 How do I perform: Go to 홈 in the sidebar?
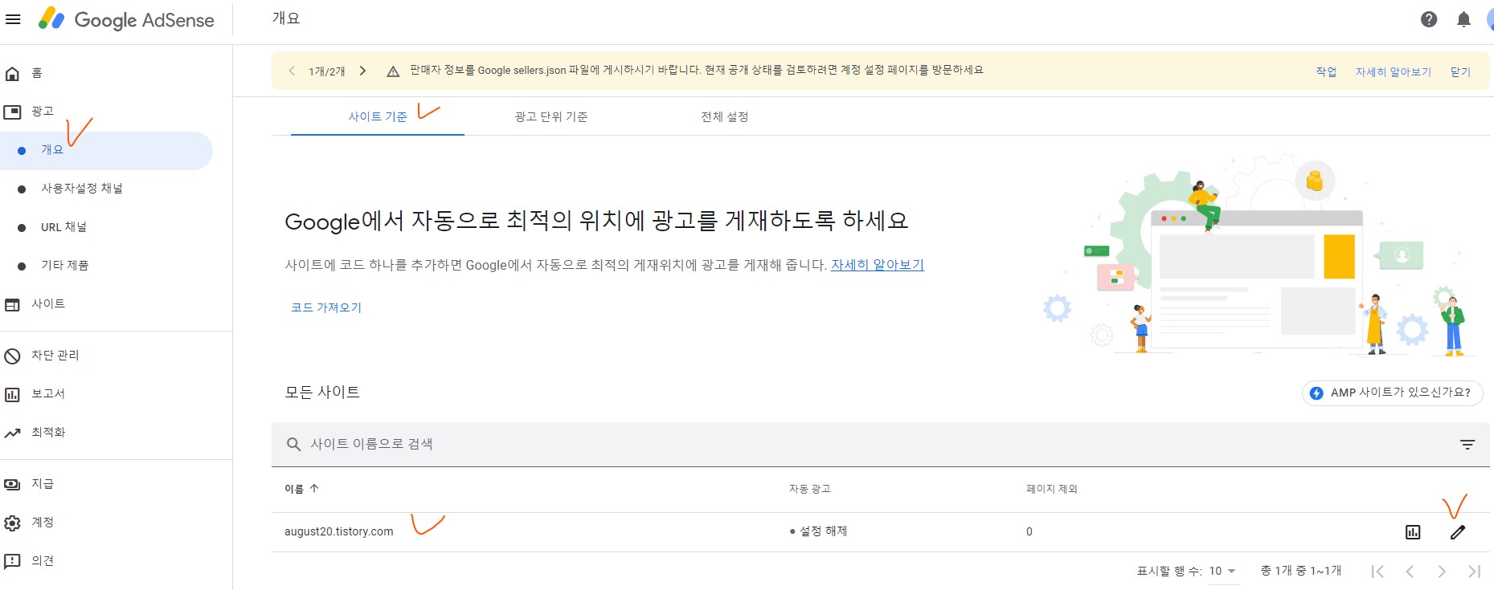pyautogui.click(x=37, y=73)
